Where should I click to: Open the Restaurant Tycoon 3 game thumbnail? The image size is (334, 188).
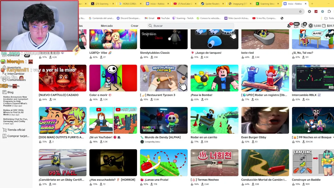click(164, 78)
